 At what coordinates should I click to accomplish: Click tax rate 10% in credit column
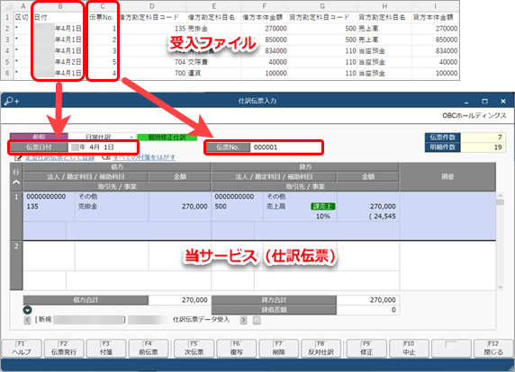tap(323, 217)
